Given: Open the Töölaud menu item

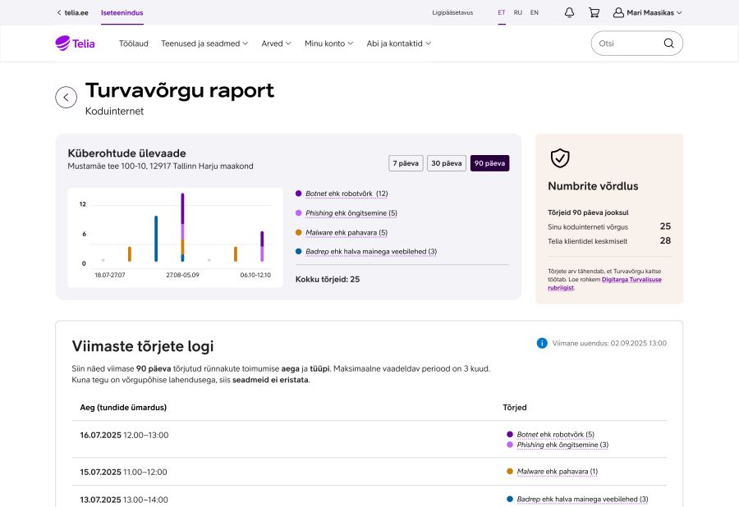Looking at the screenshot, I should click(133, 43).
